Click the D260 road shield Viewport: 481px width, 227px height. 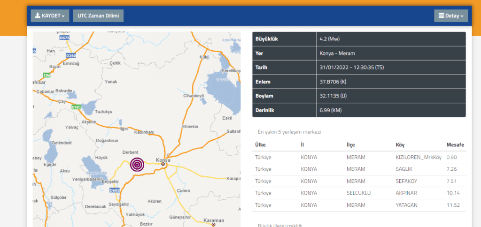click(72, 54)
